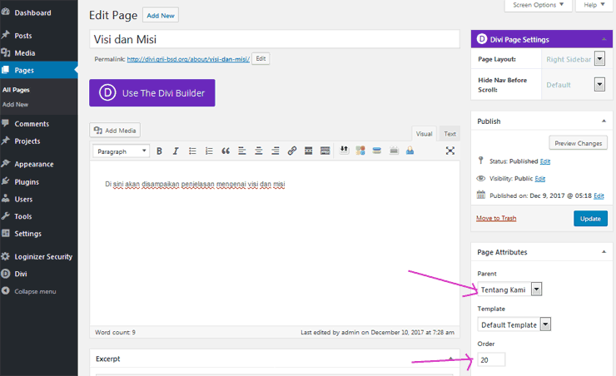Open the Template dropdown
The height and width of the screenshot is (376, 616).
(x=514, y=324)
